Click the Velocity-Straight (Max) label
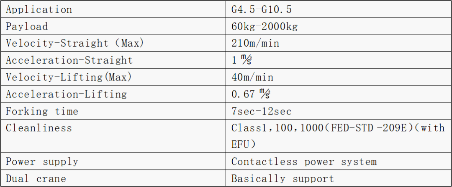Image resolution: width=452 pixels, height=187 pixels. click(74, 43)
